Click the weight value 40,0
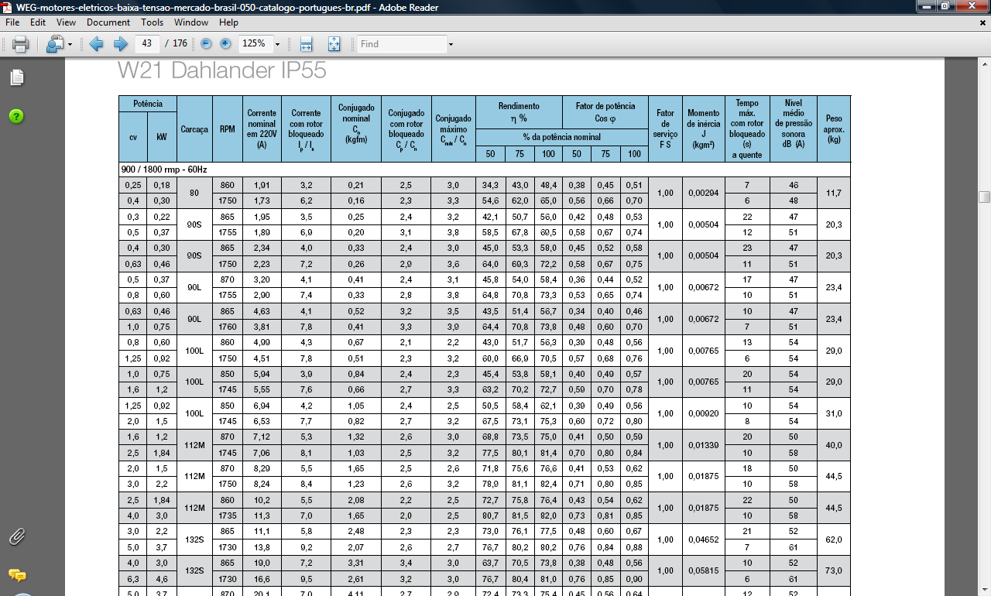Viewport: 991px width, 596px height. 834,445
